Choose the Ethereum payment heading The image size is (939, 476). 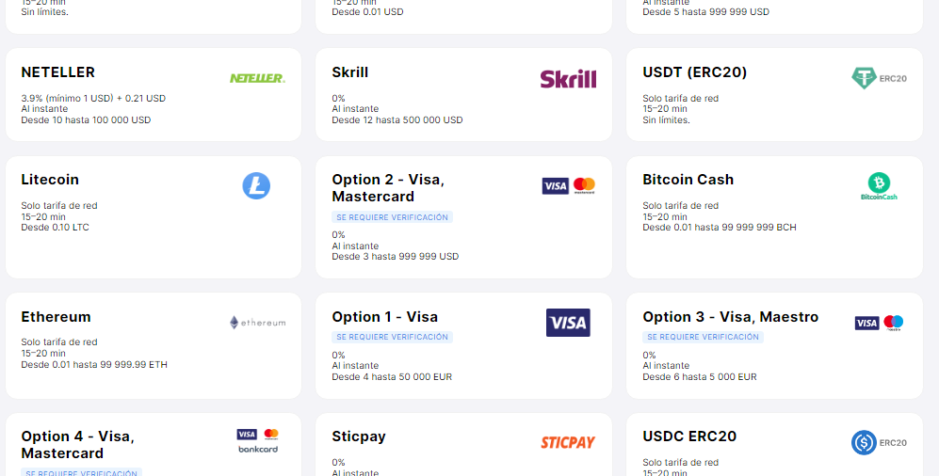pyautogui.click(x=56, y=316)
